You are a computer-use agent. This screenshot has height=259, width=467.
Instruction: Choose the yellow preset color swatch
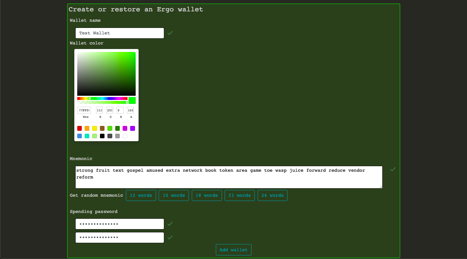(95, 129)
